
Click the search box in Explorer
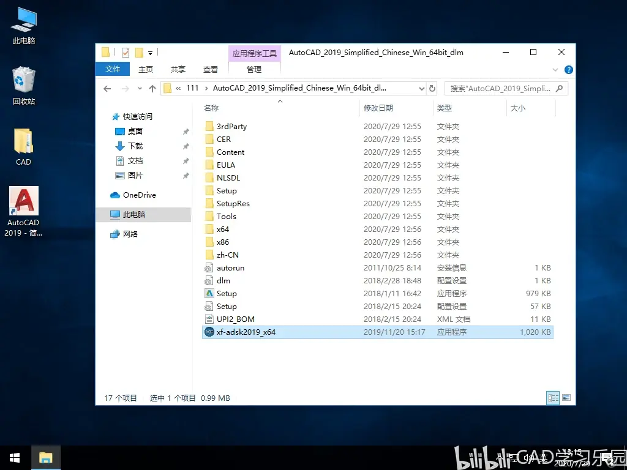(x=506, y=89)
